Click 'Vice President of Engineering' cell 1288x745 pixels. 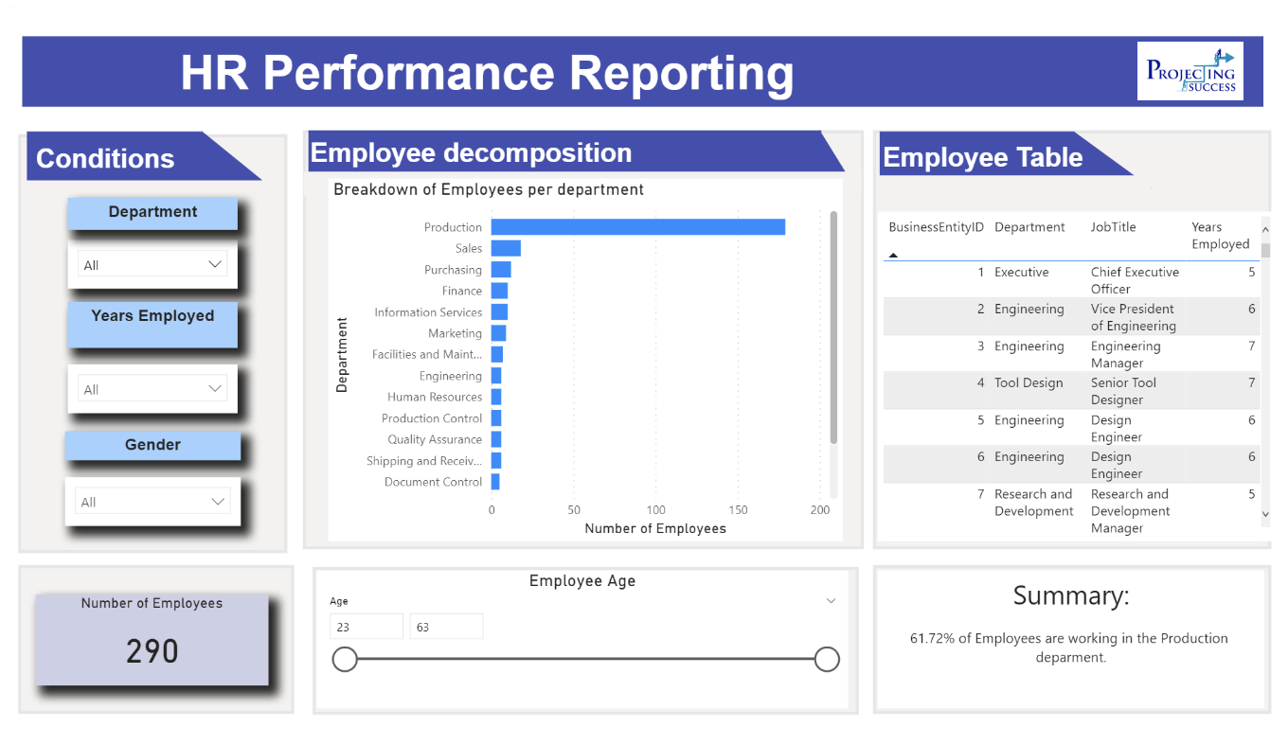[x=1133, y=317]
